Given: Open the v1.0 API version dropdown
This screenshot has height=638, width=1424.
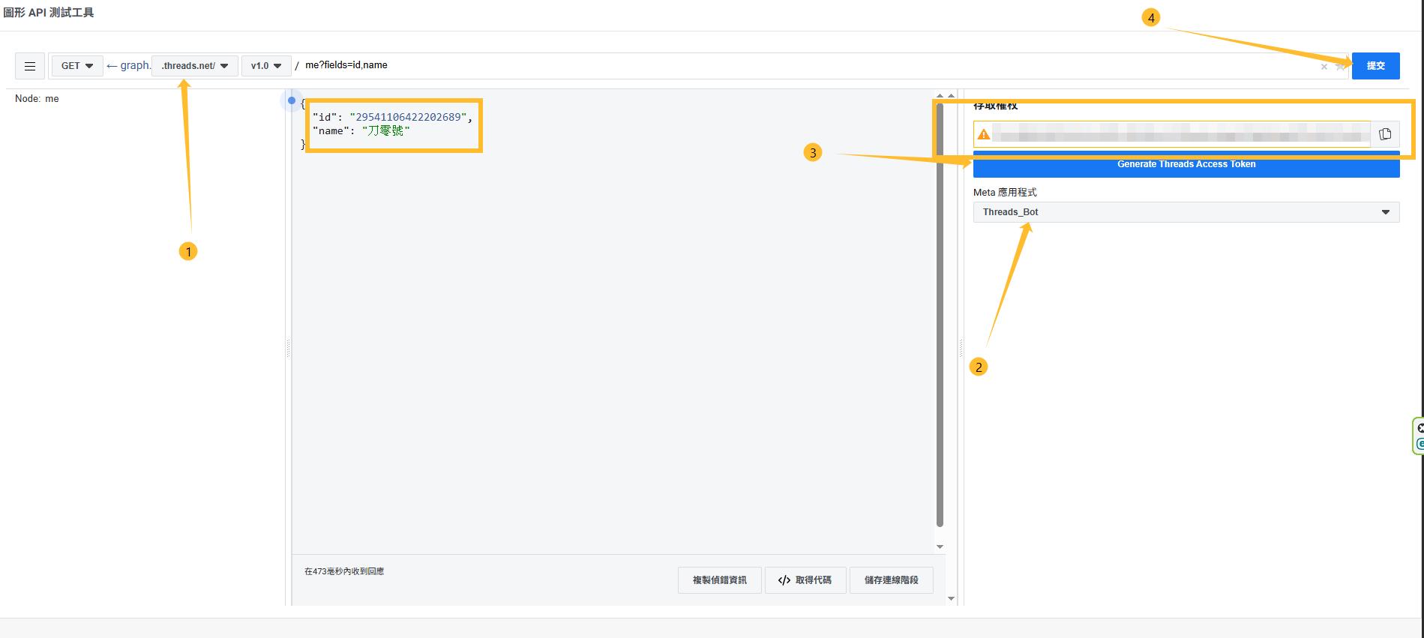Looking at the screenshot, I should point(266,66).
